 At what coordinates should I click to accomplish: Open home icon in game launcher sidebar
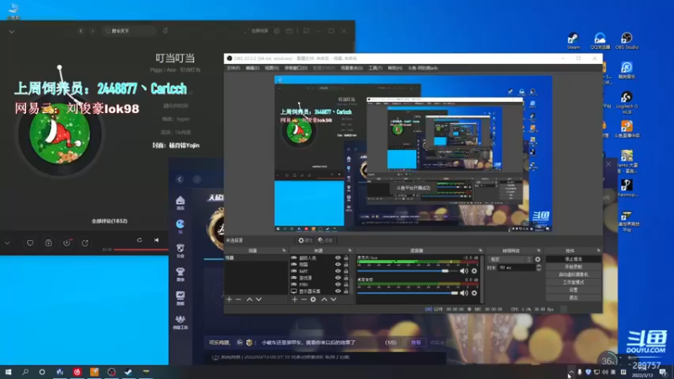point(180,203)
